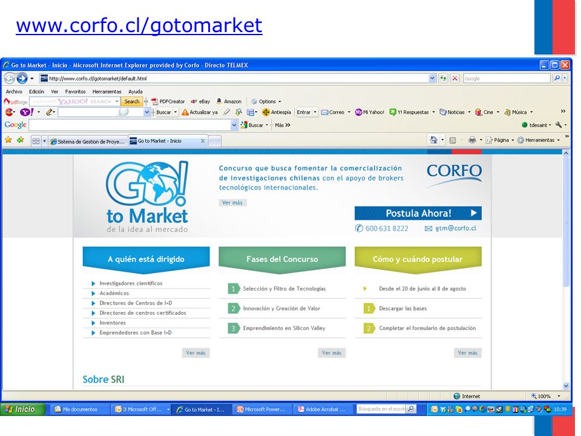Expand the Yahoo toolbar Buscar dropdown arrow
This screenshot has width=581, height=436.
coord(176,112)
